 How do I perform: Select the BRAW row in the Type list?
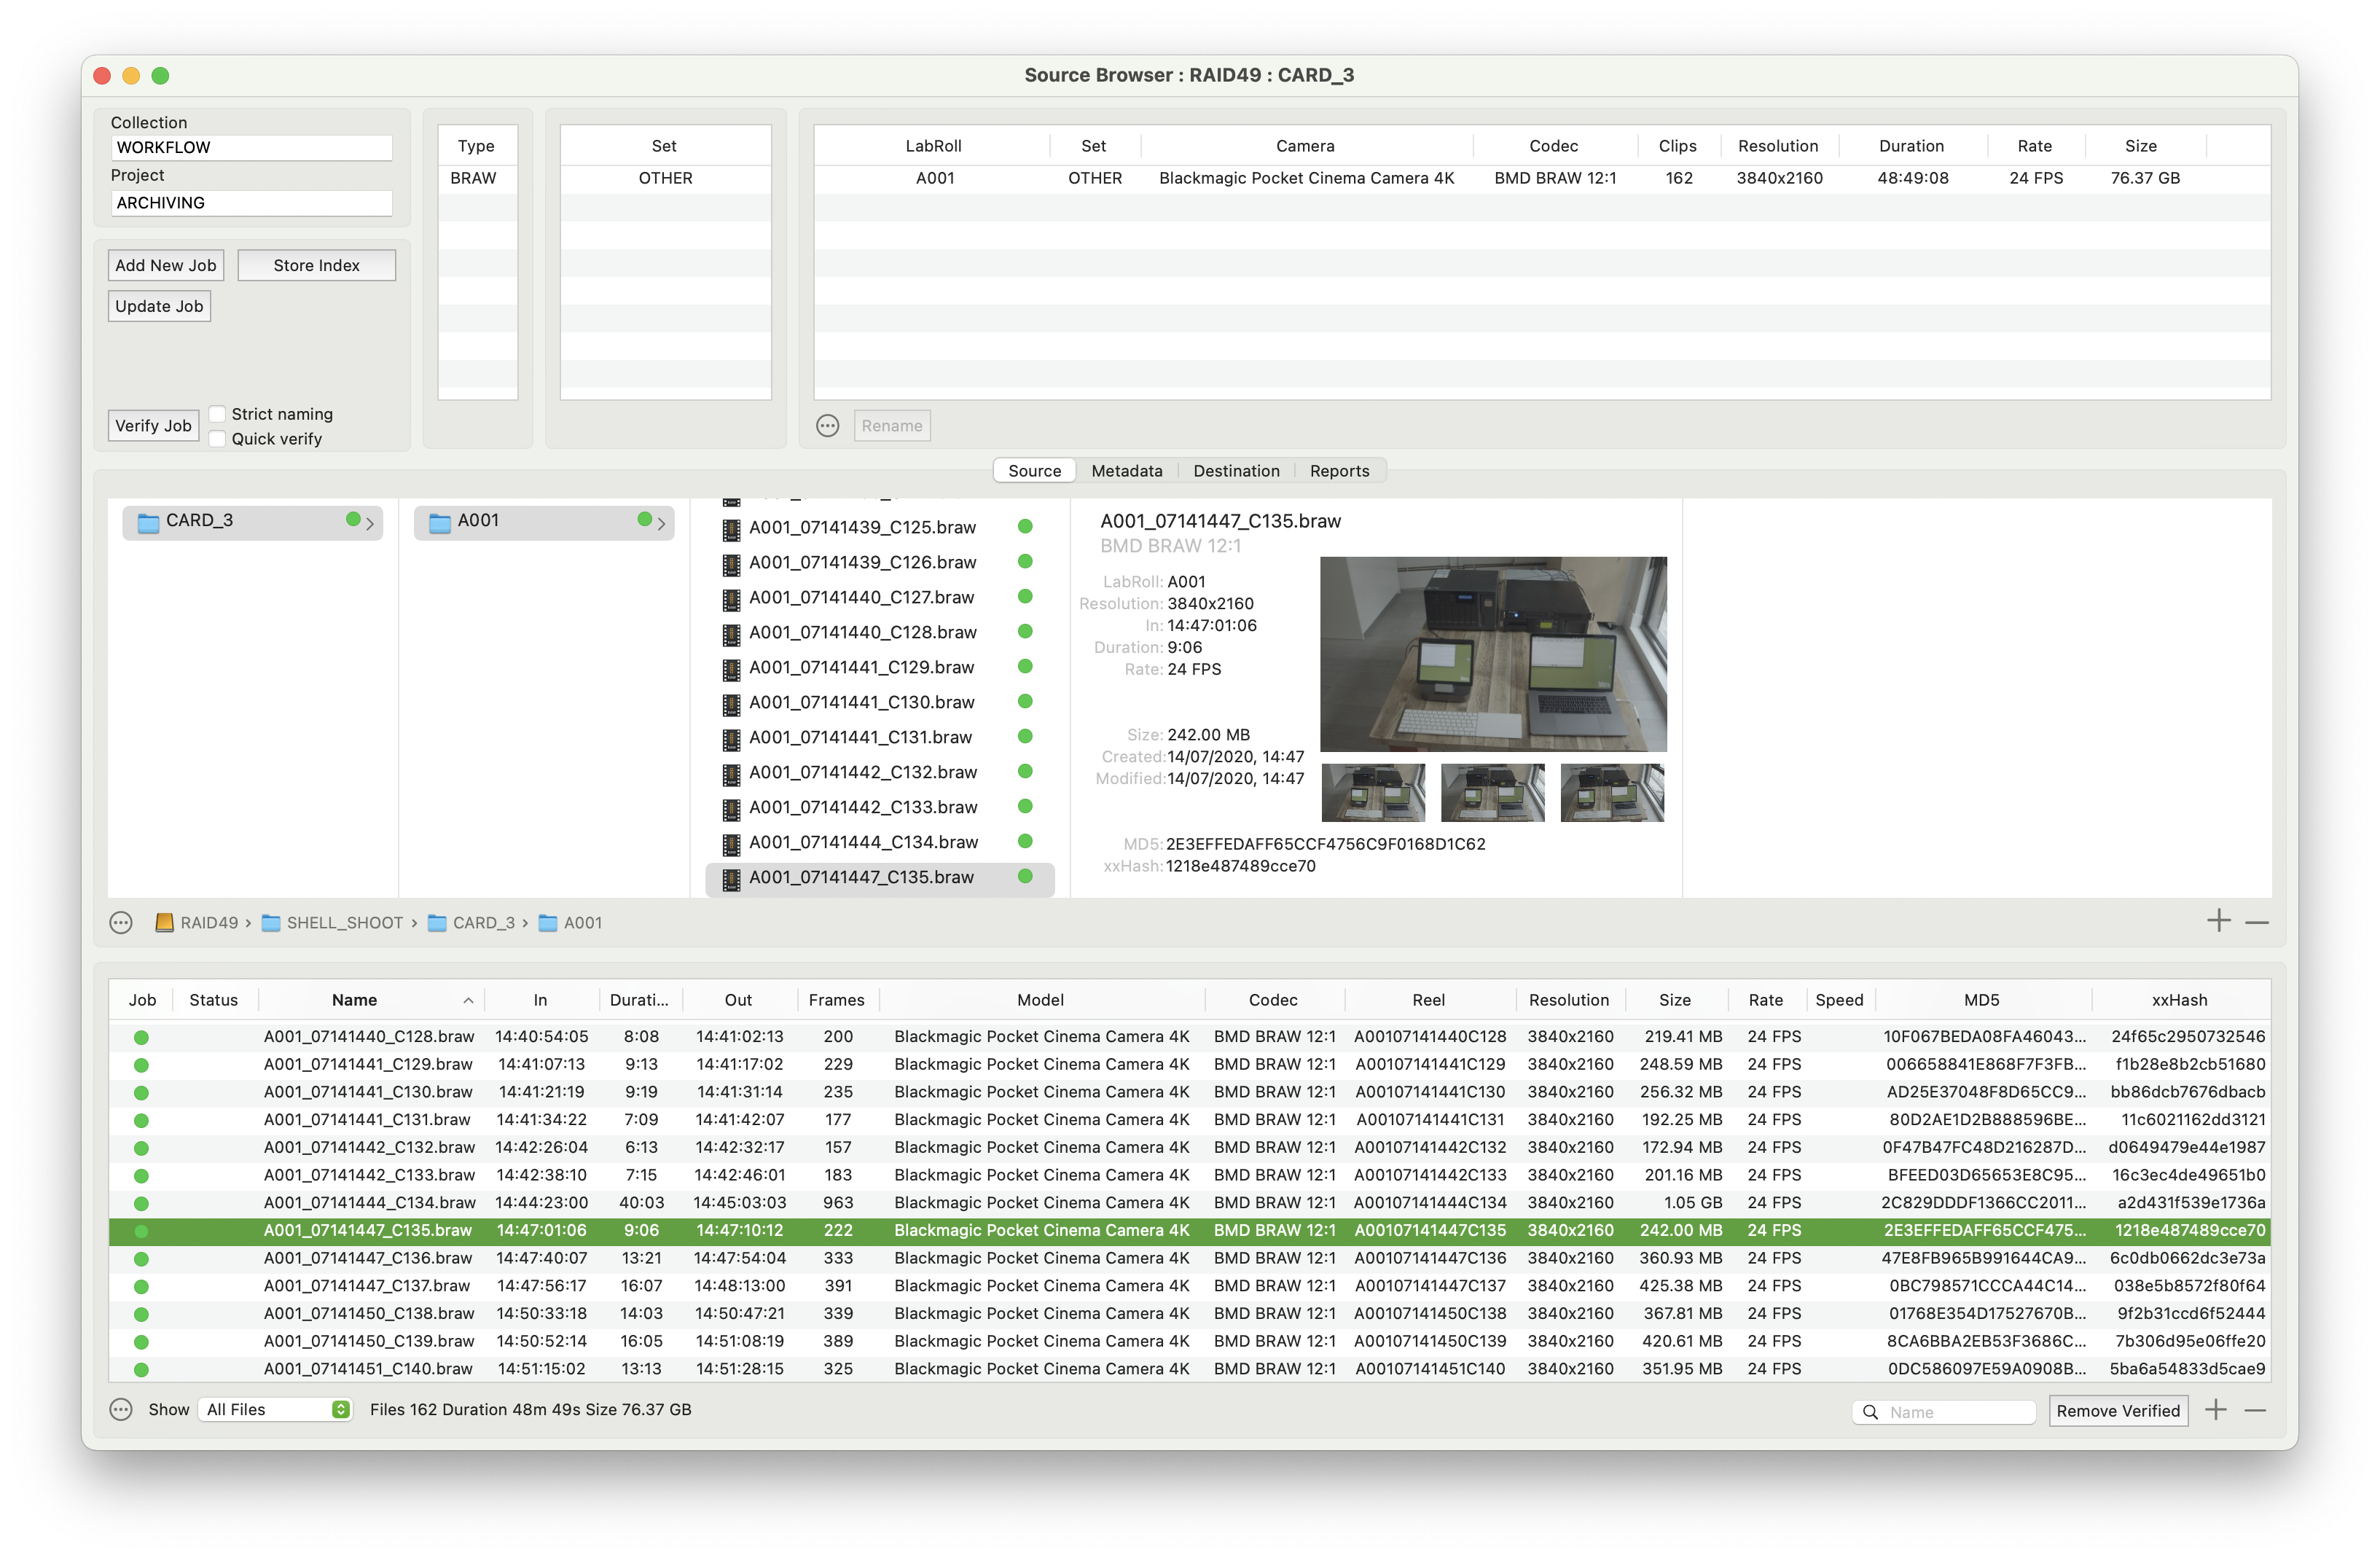pyautogui.click(x=477, y=178)
